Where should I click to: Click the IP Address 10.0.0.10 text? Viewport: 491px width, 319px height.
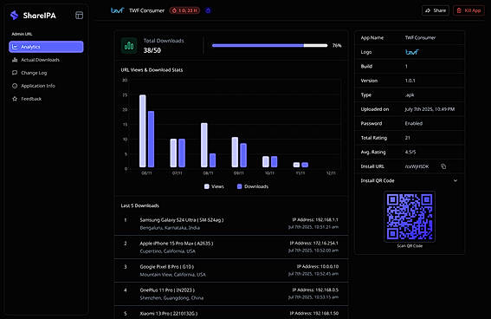tap(318, 266)
